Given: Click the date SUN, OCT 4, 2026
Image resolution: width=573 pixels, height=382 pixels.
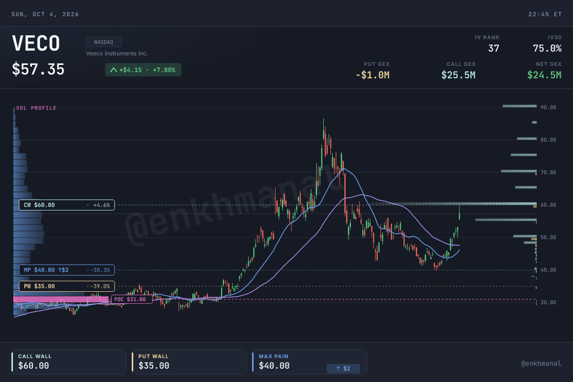Looking at the screenshot, I should (45, 14).
